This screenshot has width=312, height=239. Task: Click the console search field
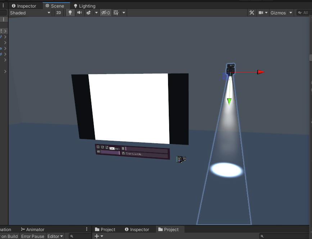click(80, 236)
